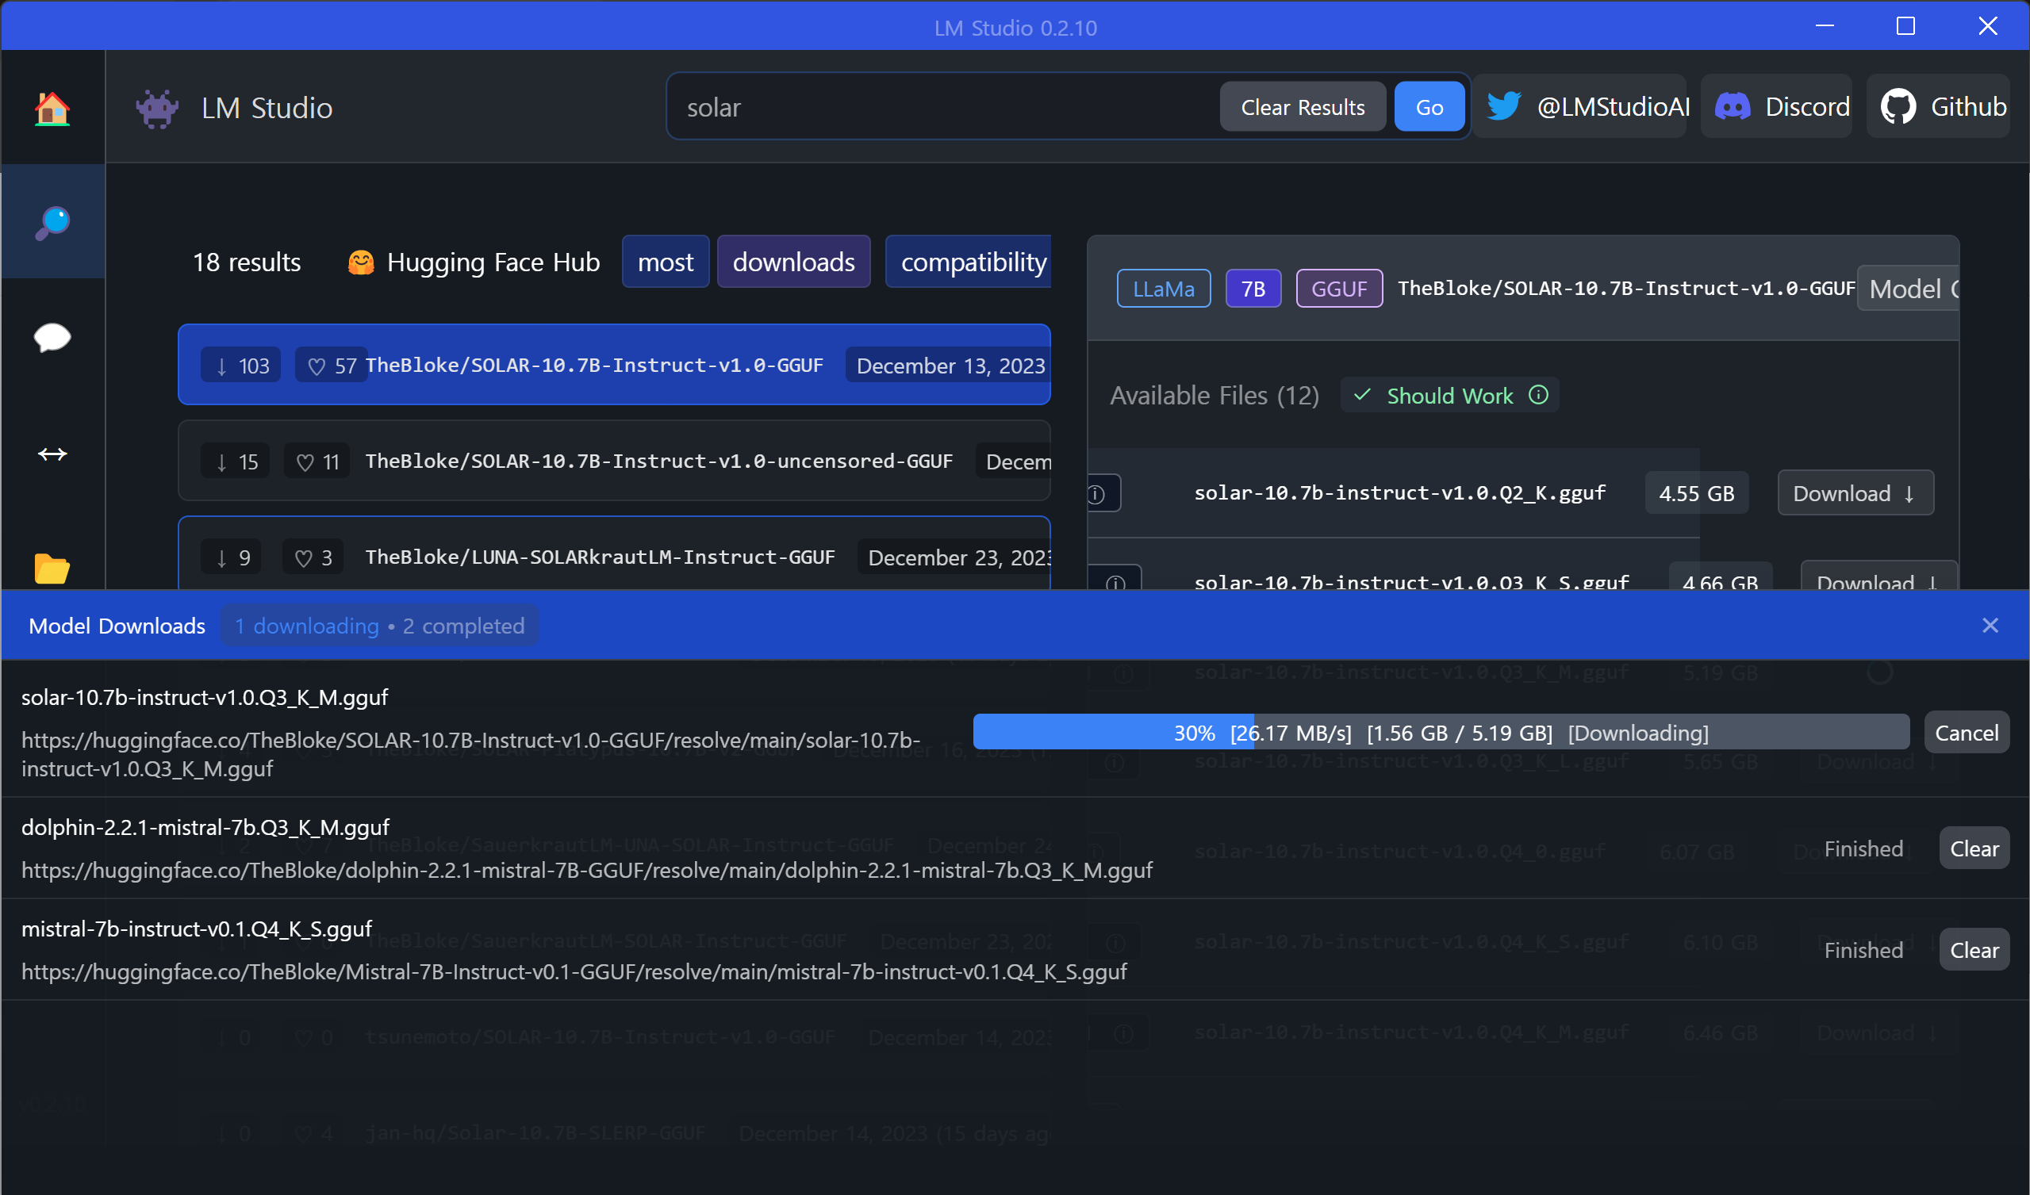
Task: Open the Home tab house icon
Action: 52,108
